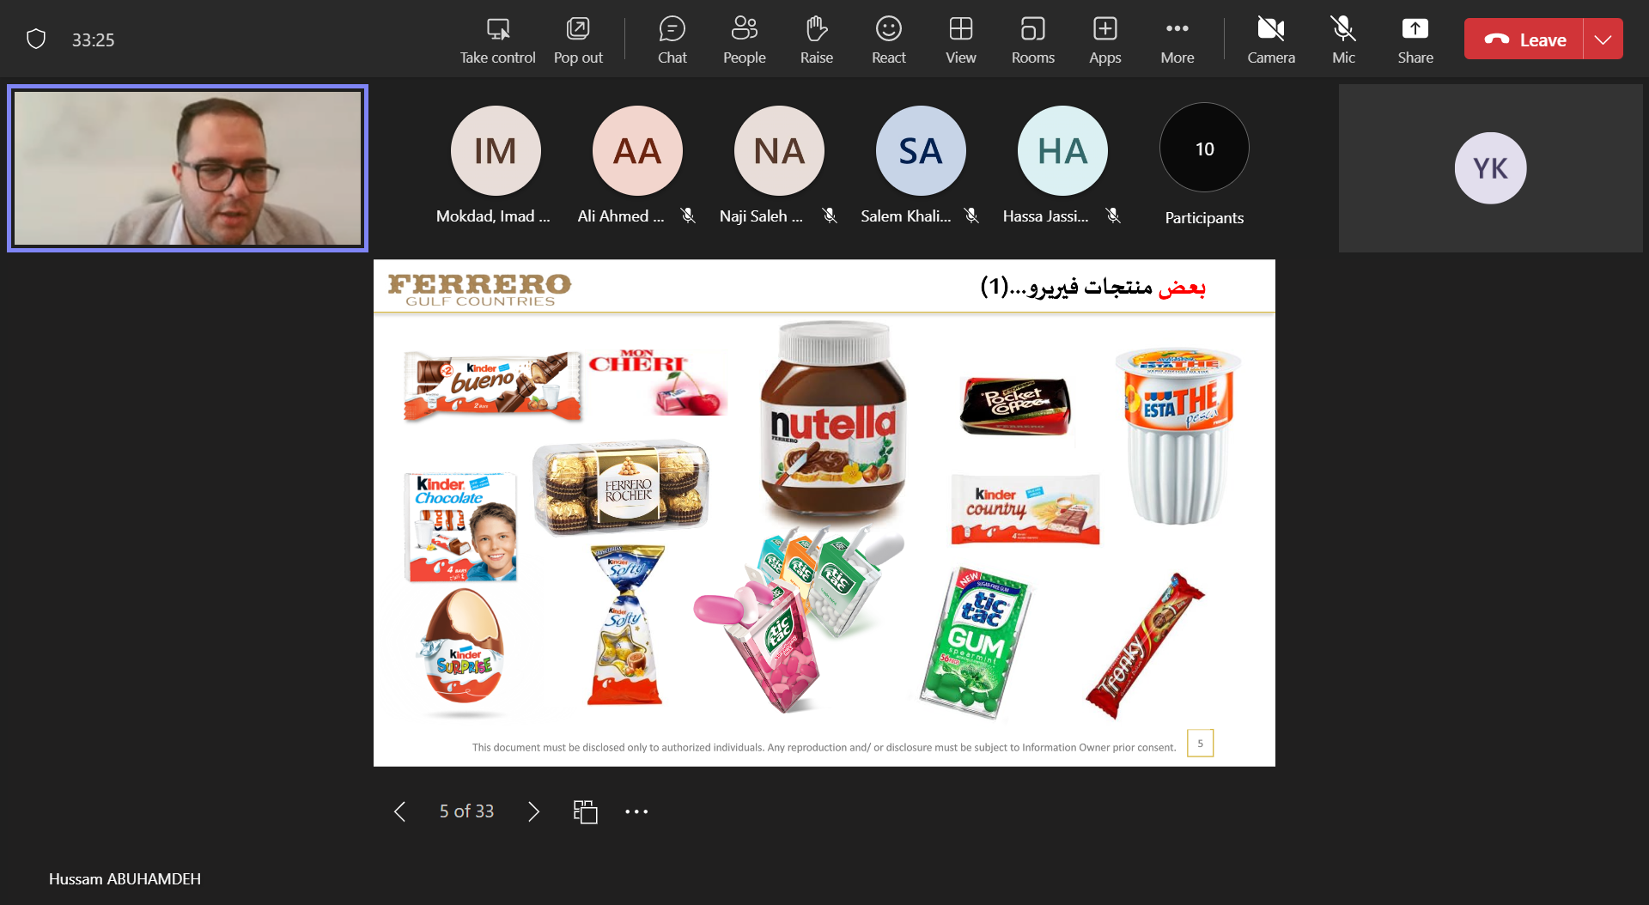Click the shield security icon
The width and height of the screenshot is (1649, 905).
tap(36, 39)
